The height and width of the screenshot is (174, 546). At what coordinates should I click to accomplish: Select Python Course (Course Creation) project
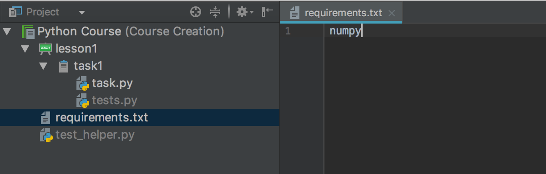click(131, 32)
